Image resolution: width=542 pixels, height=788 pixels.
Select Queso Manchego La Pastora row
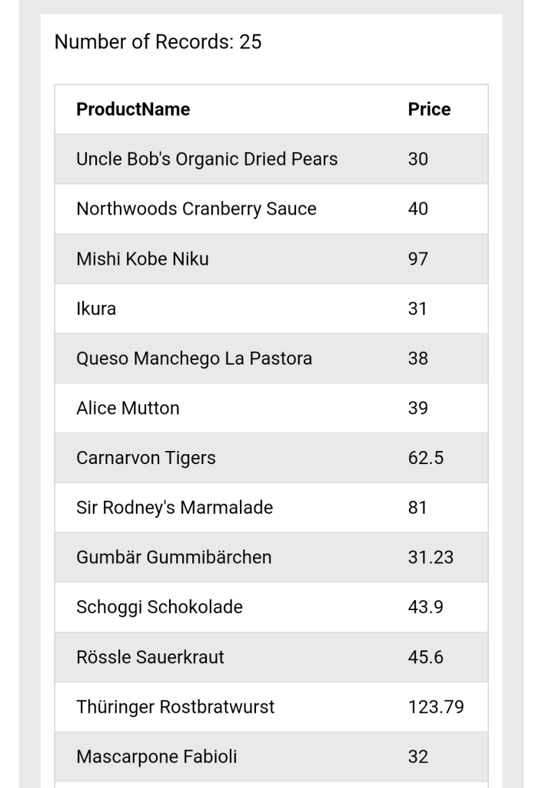(x=271, y=359)
